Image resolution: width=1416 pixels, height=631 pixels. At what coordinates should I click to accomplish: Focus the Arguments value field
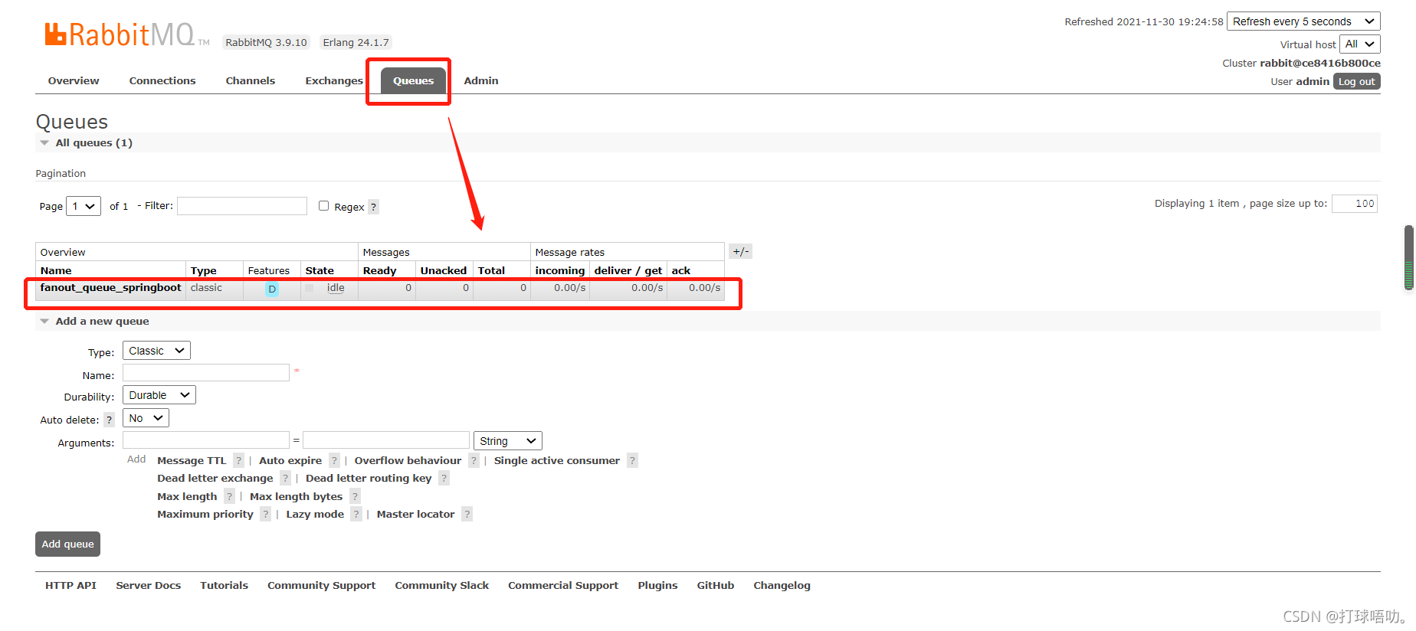386,440
